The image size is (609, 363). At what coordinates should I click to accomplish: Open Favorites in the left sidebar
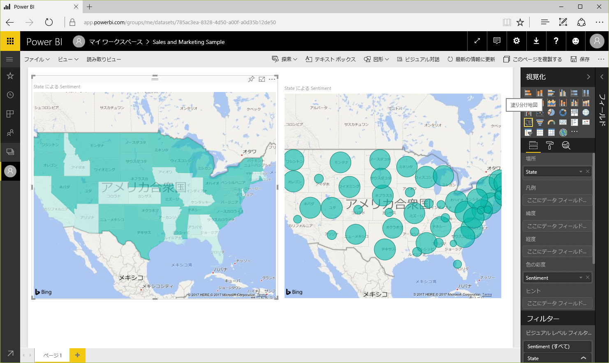[x=10, y=76]
